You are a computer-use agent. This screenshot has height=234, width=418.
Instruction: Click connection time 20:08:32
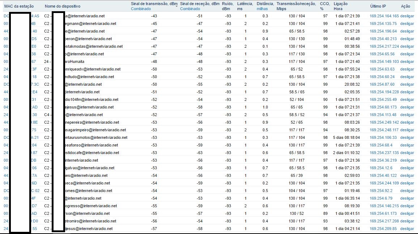(352, 84)
